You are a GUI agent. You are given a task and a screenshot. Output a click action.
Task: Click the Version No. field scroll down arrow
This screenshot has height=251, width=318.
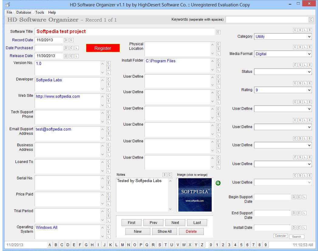pos(102,73)
